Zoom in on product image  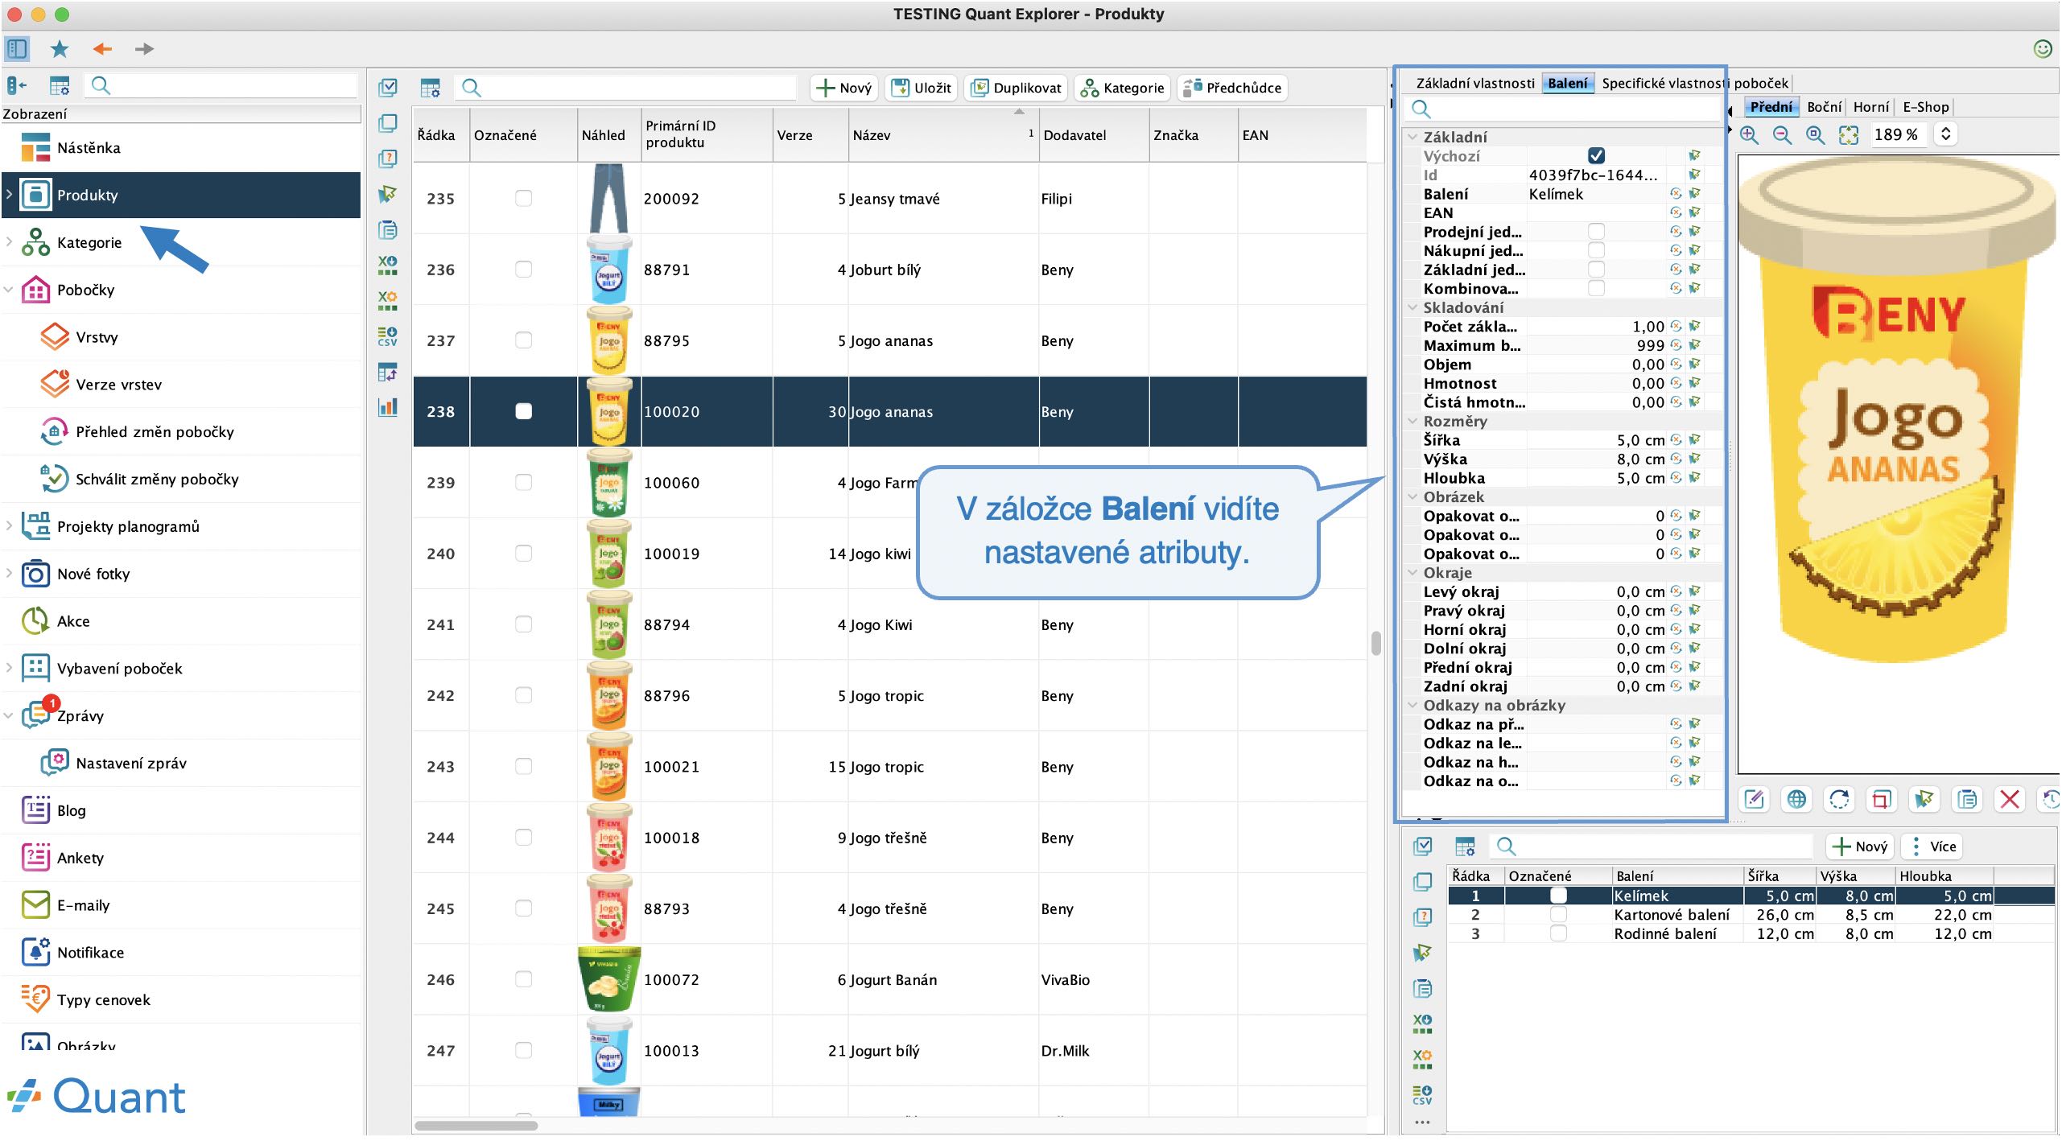click(x=1749, y=135)
